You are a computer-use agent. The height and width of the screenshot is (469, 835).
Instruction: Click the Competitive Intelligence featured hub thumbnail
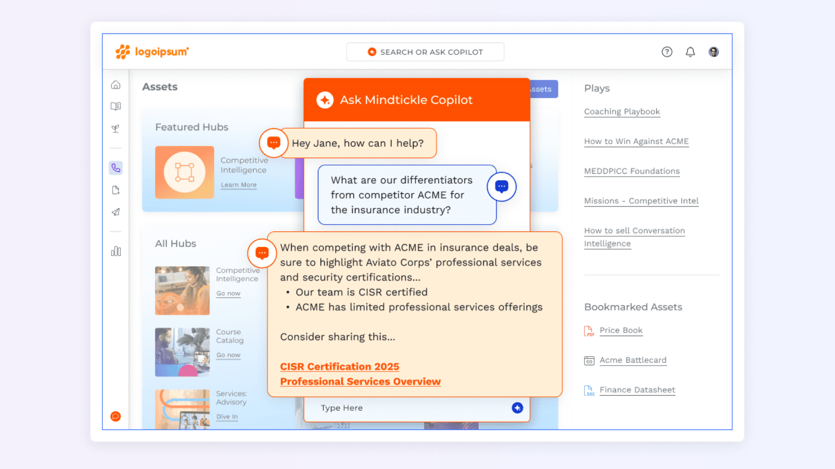coord(184,172)
